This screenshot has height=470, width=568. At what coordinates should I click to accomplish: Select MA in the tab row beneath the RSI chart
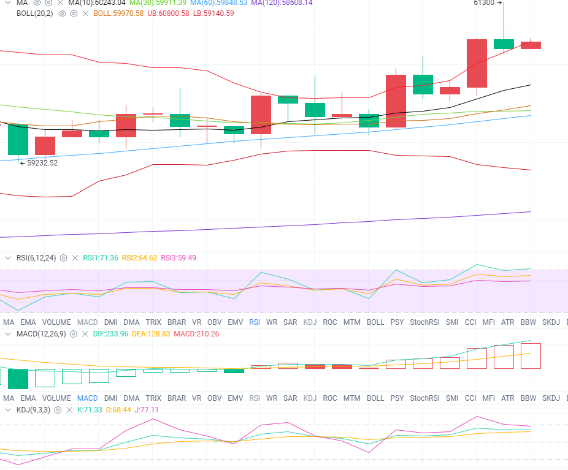(9, 322)
